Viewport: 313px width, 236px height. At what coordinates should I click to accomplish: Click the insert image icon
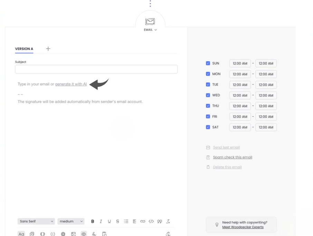[x=73, y=234]
